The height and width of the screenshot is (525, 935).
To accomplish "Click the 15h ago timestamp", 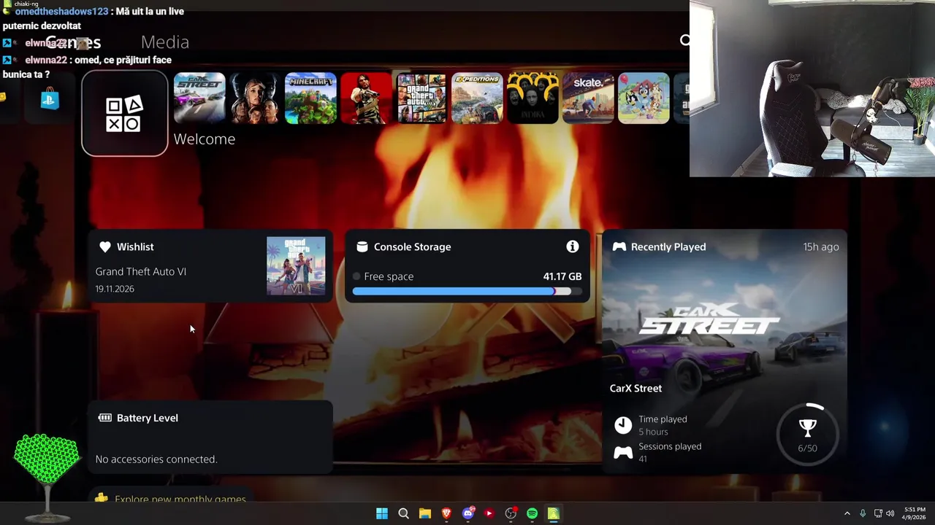I will tap(821, 246).
